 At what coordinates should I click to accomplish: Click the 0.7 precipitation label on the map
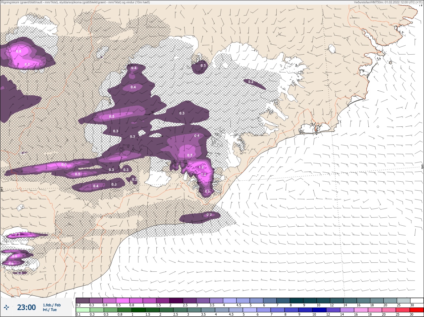pos(27,65)
